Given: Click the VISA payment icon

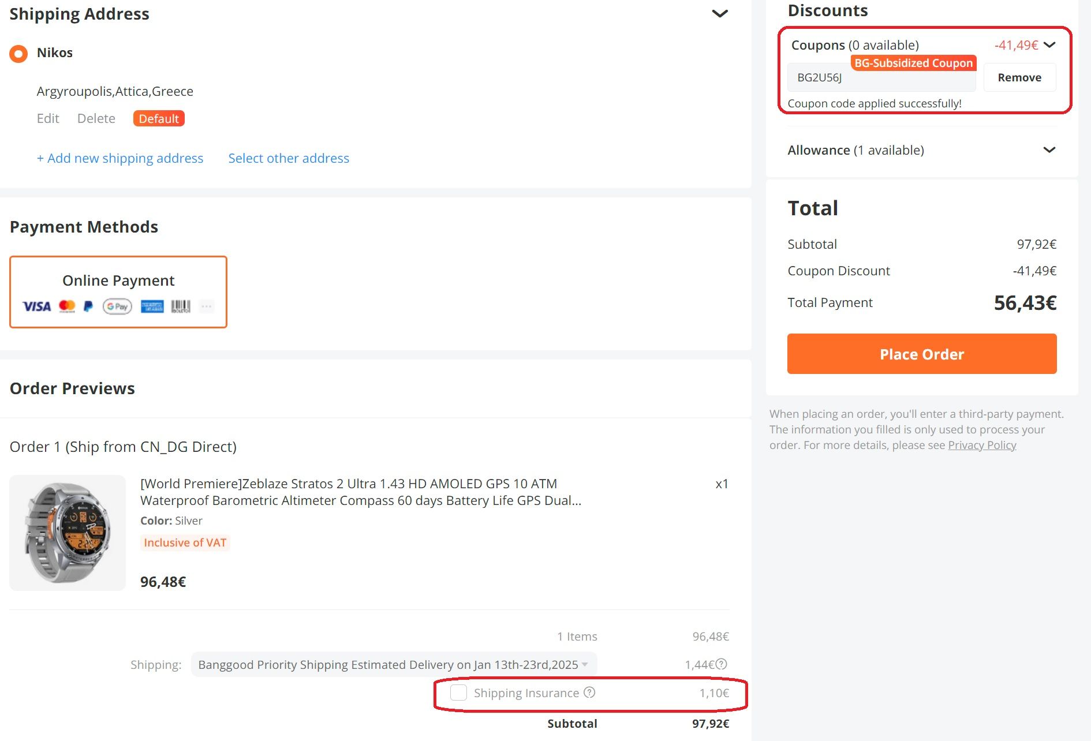Looking at the screenshot, I should (37, 306).
